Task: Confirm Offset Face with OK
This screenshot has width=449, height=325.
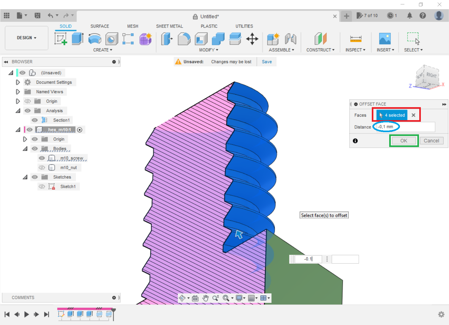Action: pos(404,141)
